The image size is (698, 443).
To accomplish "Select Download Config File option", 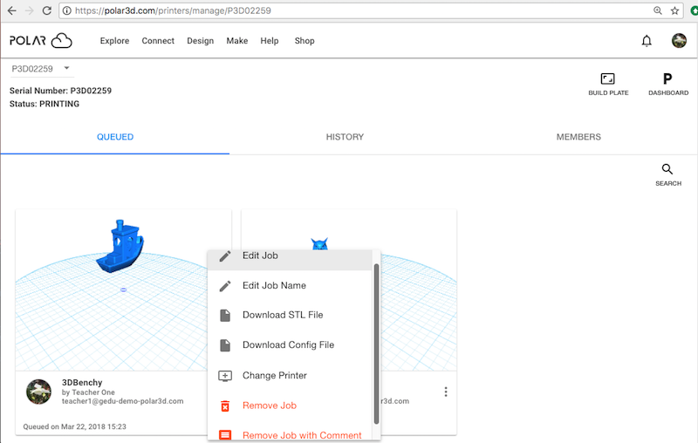I will coord(290,345).
